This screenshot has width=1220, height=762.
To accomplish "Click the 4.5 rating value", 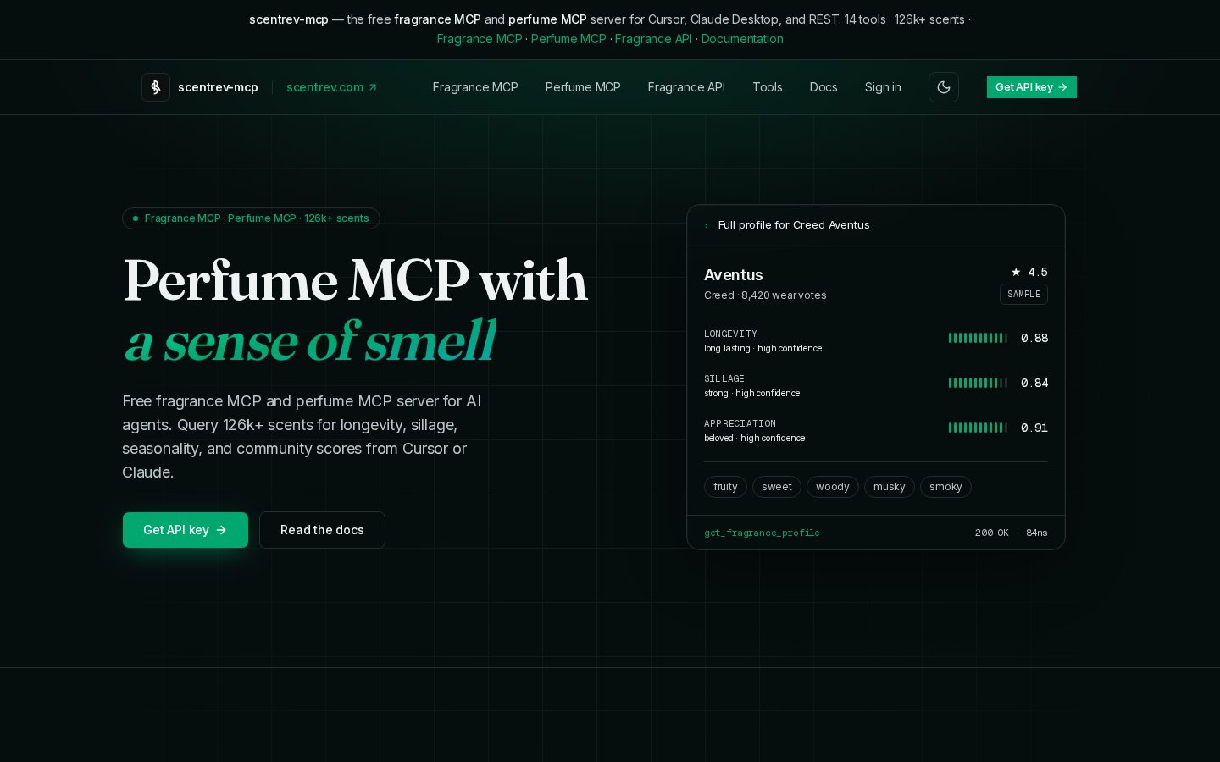I will tap(1038, 272).
